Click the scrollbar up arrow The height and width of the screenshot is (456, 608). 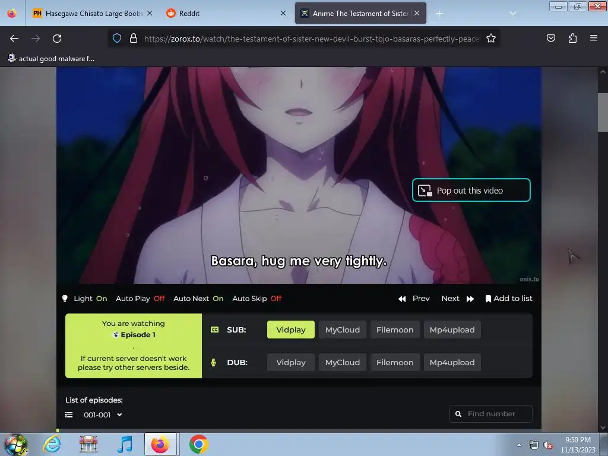pyautogui.click(x=603, y=72)
